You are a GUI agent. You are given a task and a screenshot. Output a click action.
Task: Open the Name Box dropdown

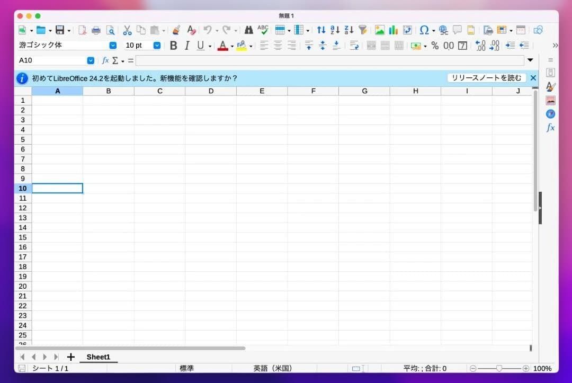coord(90,60)
